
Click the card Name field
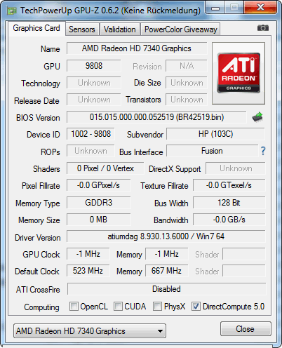click(137, 48)
